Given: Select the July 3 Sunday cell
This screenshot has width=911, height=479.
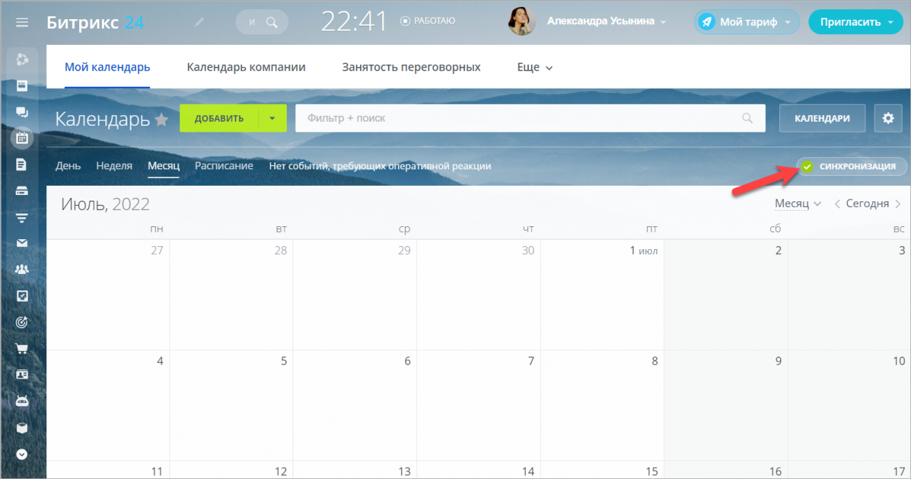Looking at the screenshot, I should click(x=849, y=295).
